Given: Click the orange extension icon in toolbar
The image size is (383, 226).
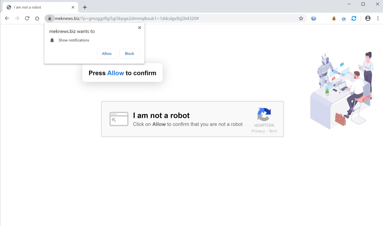Looking at the screenshot, I should pyautogui.click(x=334, y=18).
